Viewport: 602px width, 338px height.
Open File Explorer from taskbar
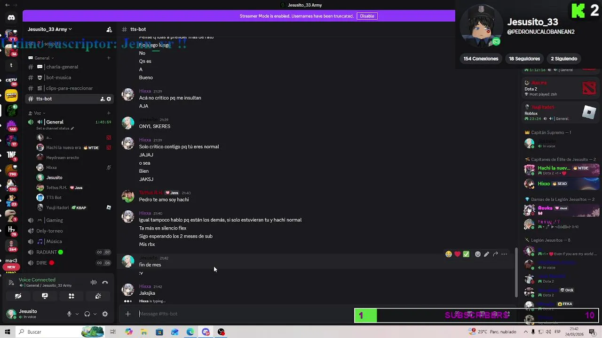click(x=144, y=332)
